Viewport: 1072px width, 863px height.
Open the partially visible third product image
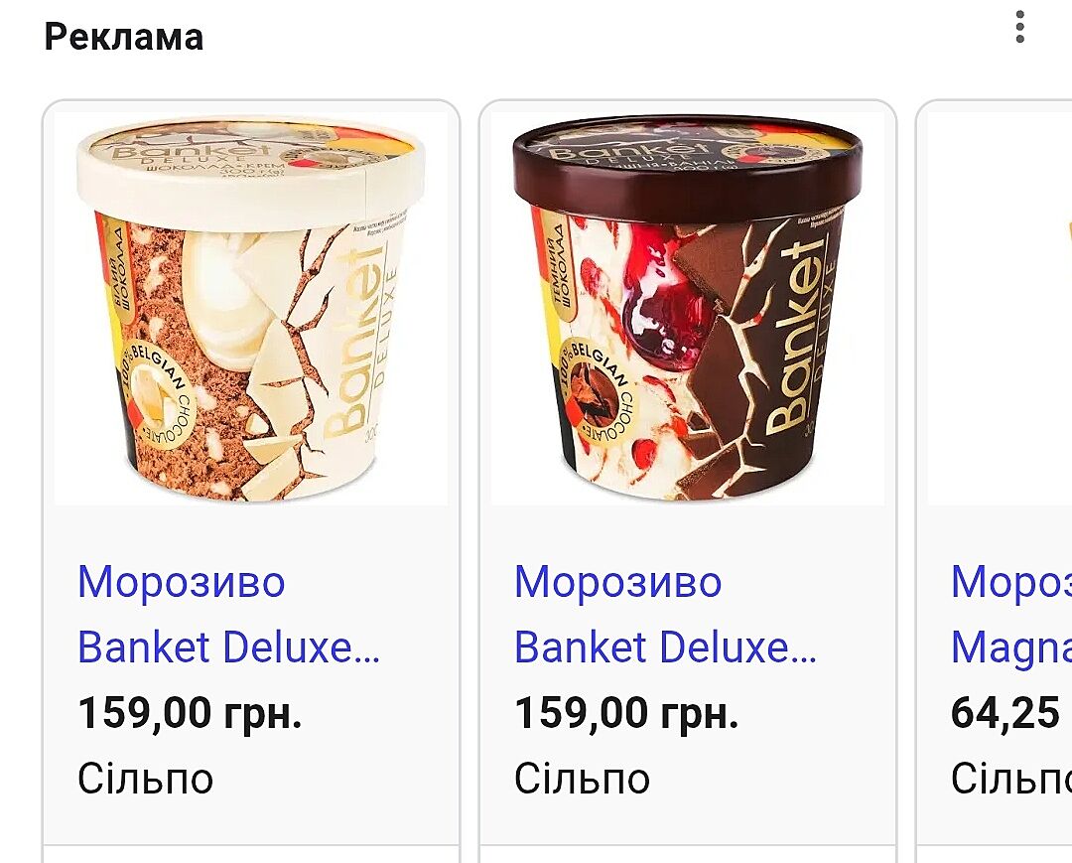click(x=1001, y=308)
